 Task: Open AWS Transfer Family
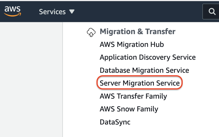point(133,96)
